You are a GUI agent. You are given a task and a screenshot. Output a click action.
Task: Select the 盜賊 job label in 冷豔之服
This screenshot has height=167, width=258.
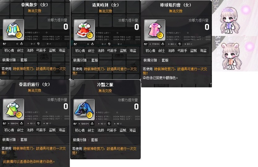123,130
